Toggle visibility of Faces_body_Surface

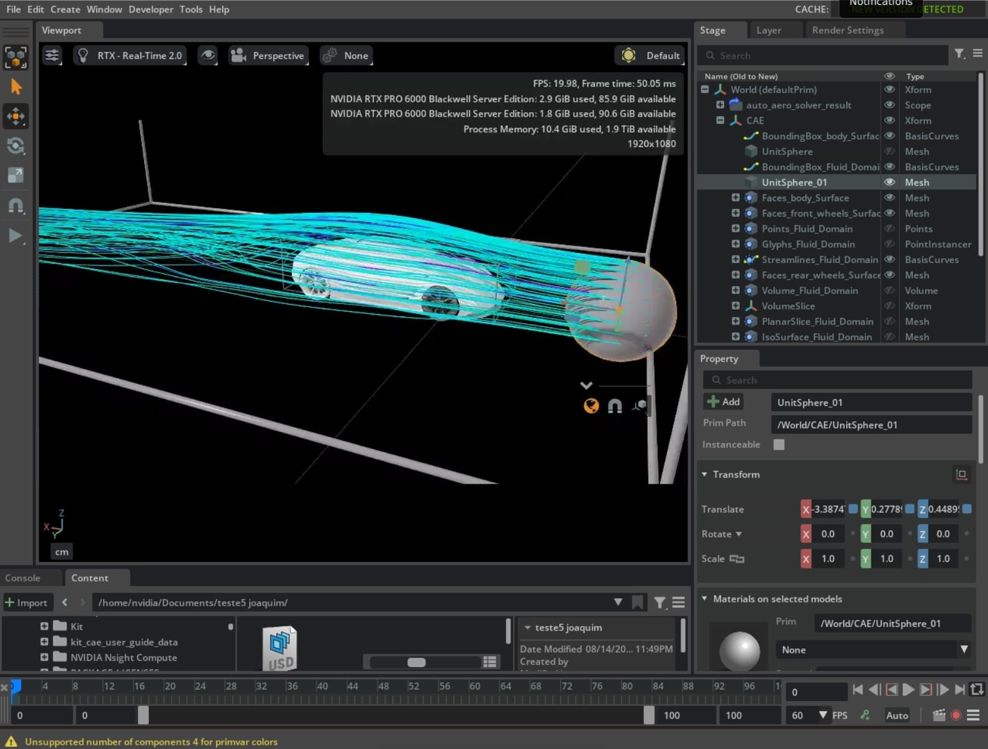[x=889, y=198]
